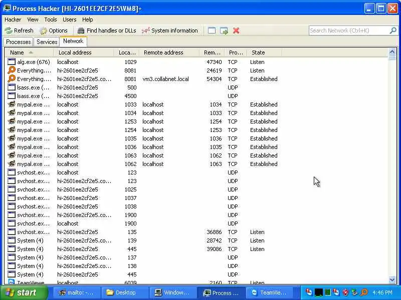Click the black Process Hacker tray icon
The width and height of the screenshot is (401, 300).
[318, 292]
